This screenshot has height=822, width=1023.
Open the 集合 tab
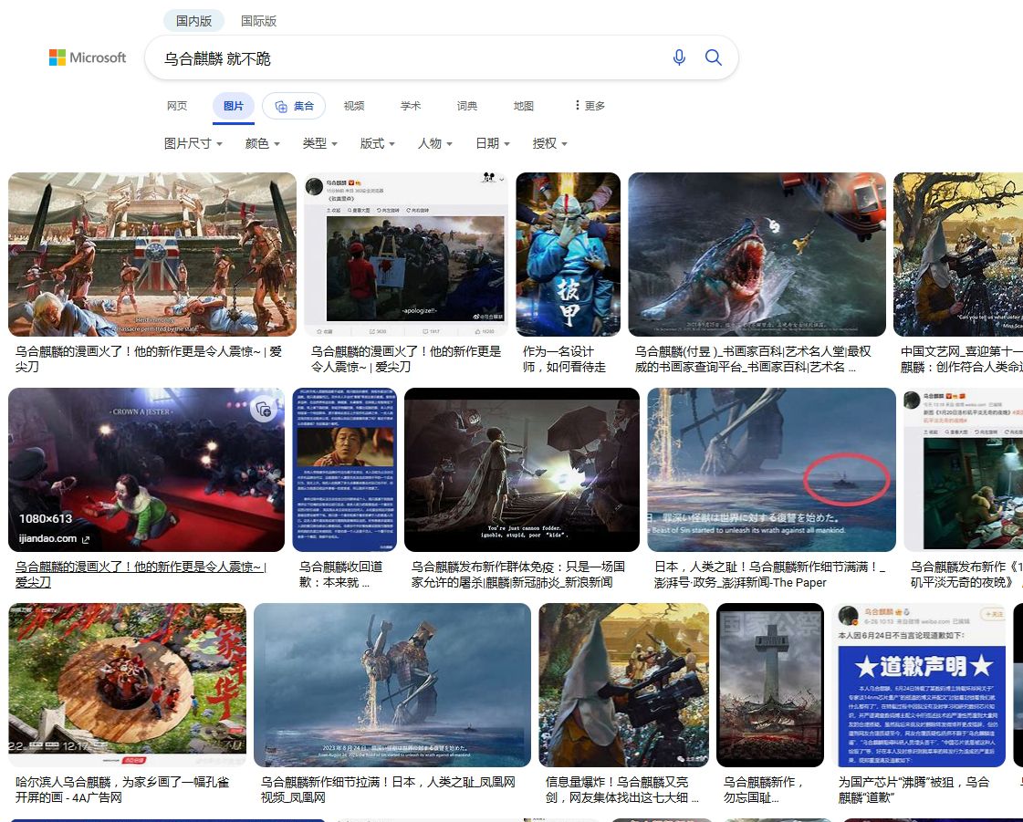click(294, 107)
